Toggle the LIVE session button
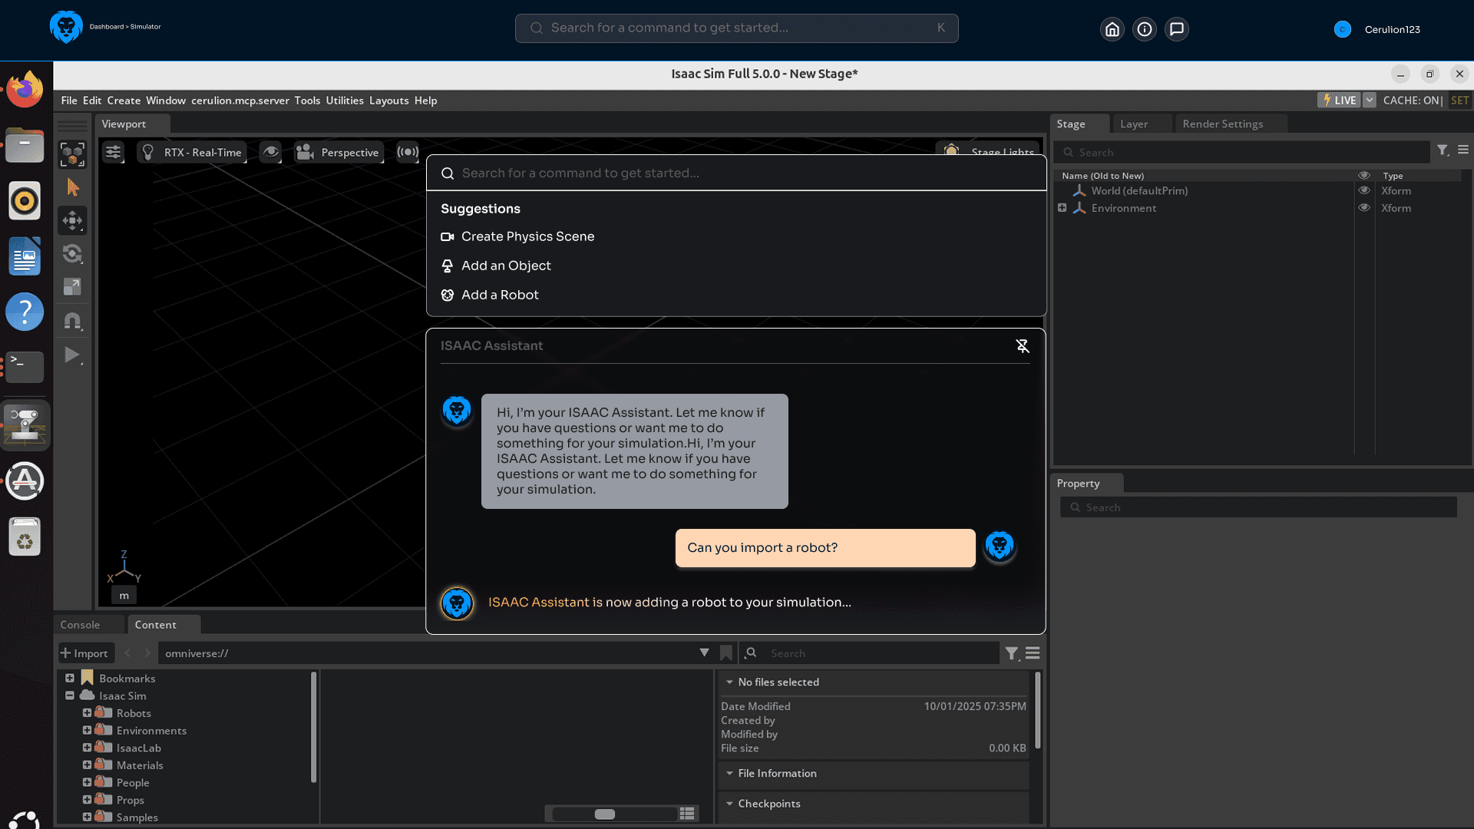 (x=1339, y=101)
